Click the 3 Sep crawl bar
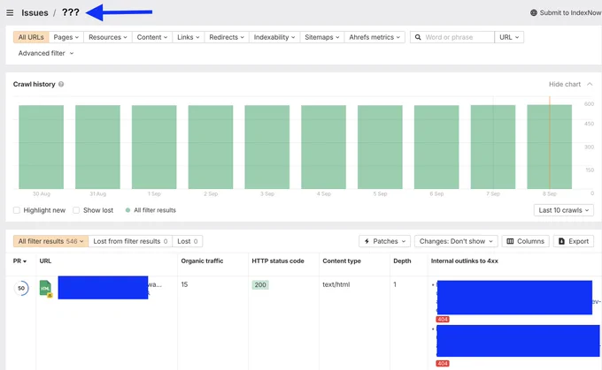The height and width of the screenshot is (370, 602). tap(266, 147)
